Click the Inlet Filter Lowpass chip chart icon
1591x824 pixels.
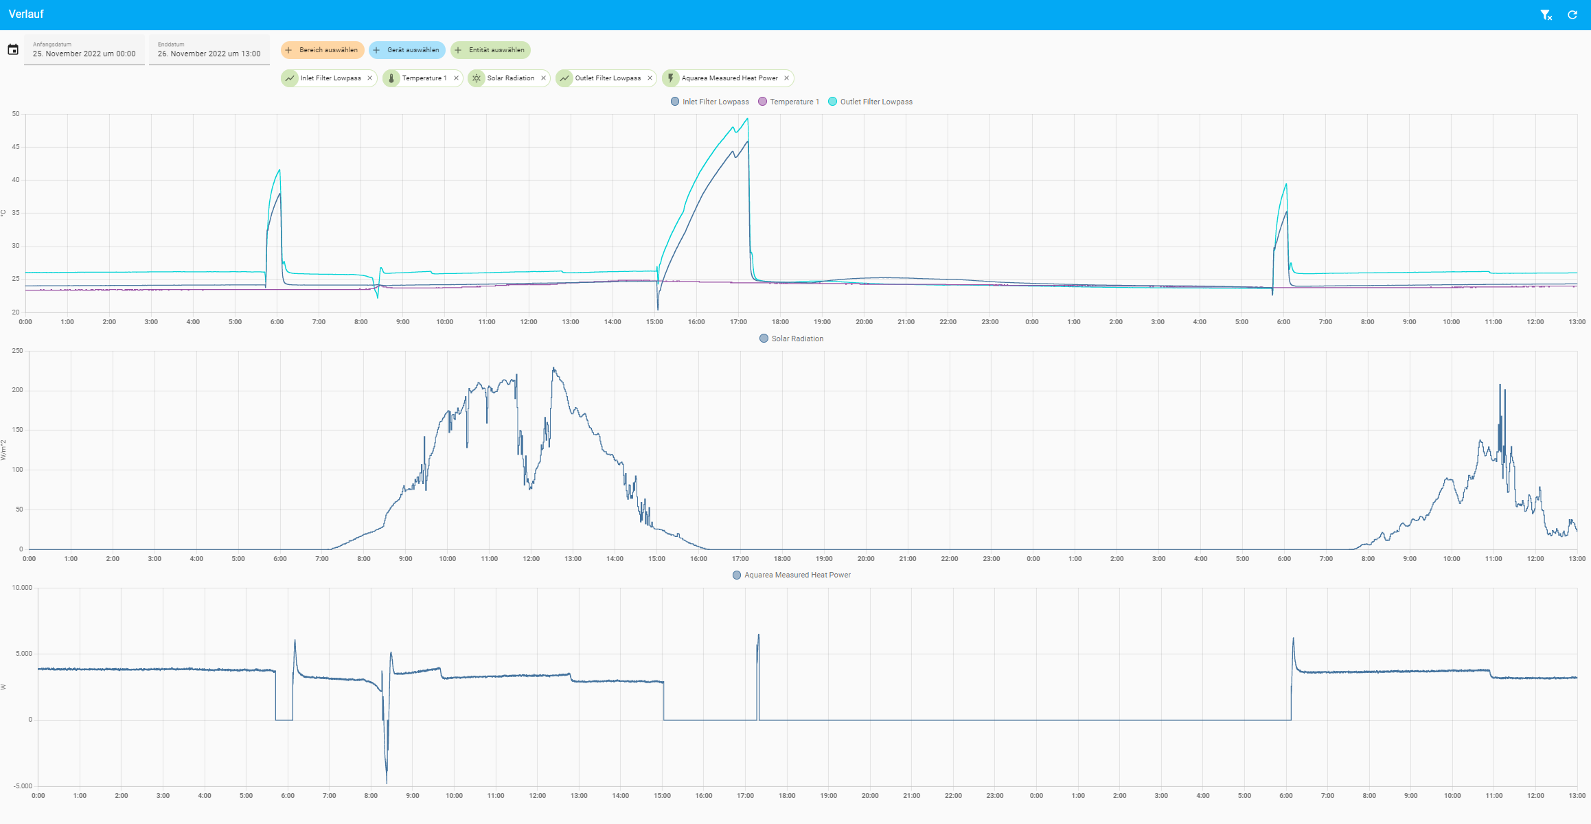coord(290,78)
